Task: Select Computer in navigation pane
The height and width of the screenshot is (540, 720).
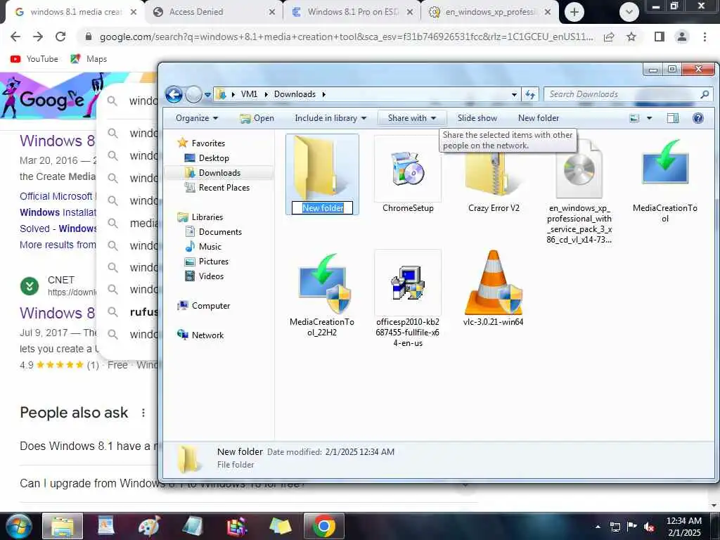Action: coord(203,305)
